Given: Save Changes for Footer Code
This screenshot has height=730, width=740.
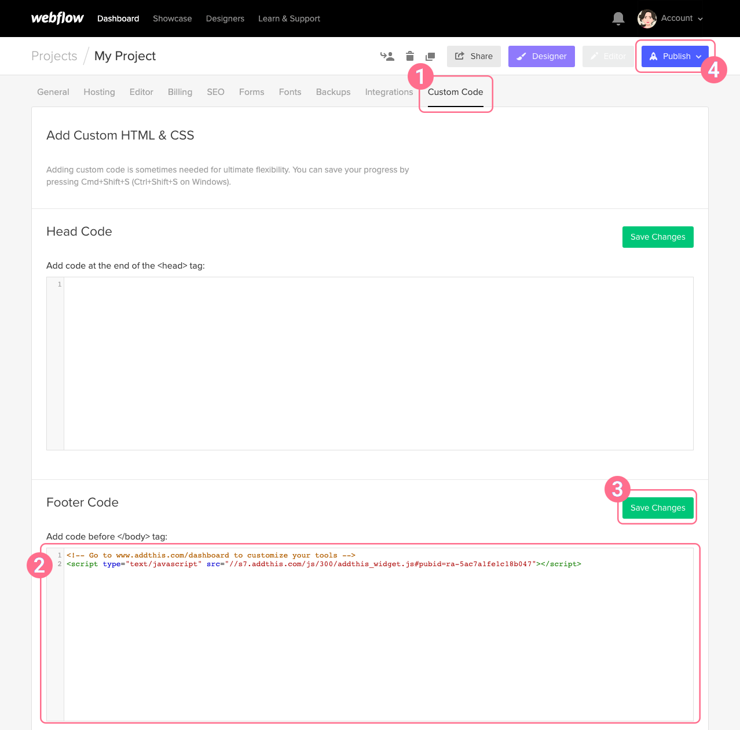Looking at the screenshot, I should pos(658,508).
